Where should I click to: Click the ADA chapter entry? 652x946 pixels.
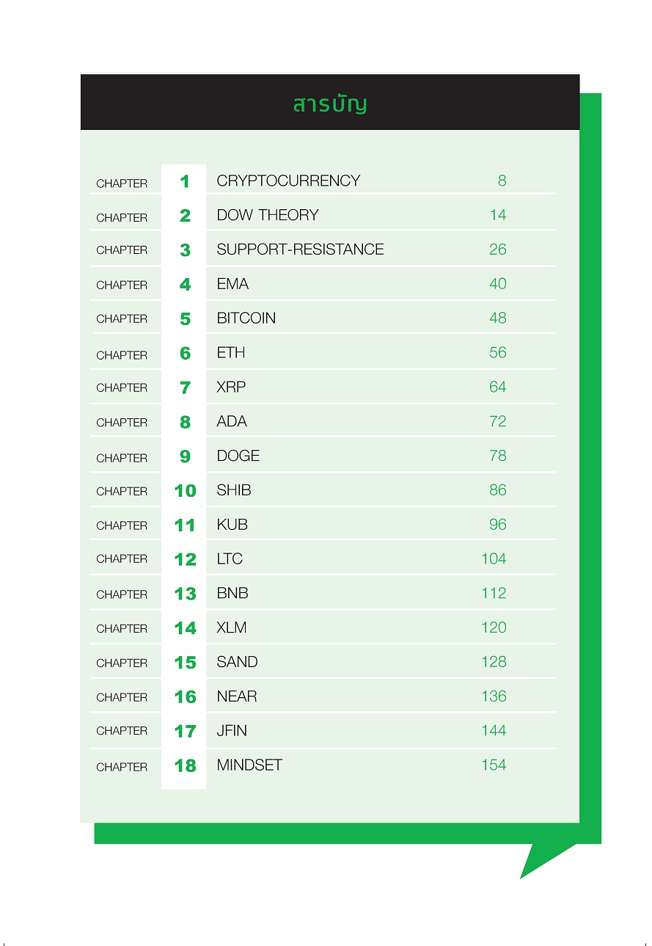pos(232,422)
